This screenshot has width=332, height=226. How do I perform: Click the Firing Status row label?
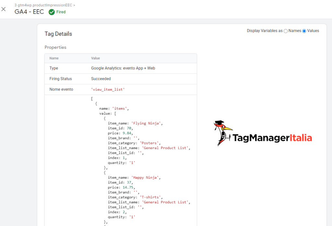point(61,79)
